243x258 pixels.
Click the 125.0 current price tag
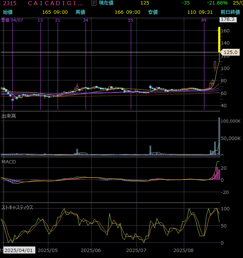pyautogui.click(x=230, y=52)
